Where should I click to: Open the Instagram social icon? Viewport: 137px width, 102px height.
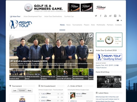pyautogui.click(x=115, y=16)
